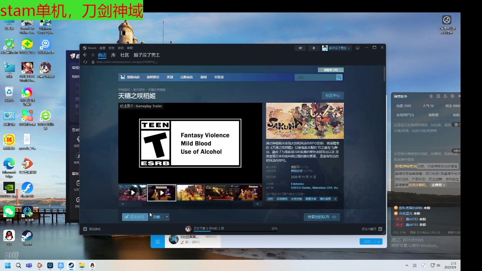
Task: Reload the Steam store page
Action: (85, 62)
